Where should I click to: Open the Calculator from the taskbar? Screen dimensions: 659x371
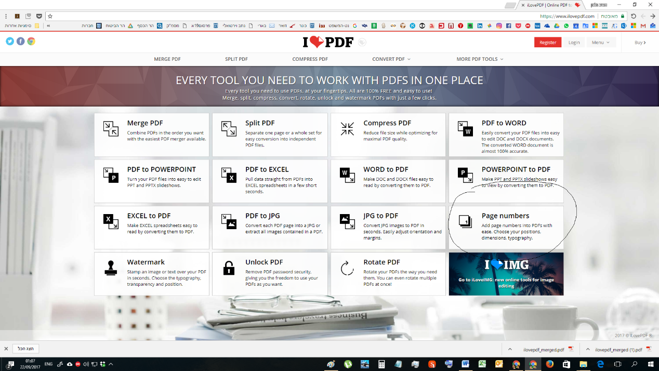click(381, 364)
